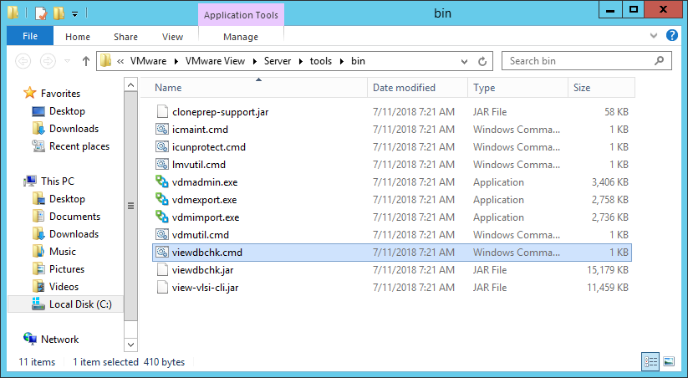The width and height of the screenshot is (688, 378).
Task: Click the arrow after VMware in address bar
Action: [176, 61]
